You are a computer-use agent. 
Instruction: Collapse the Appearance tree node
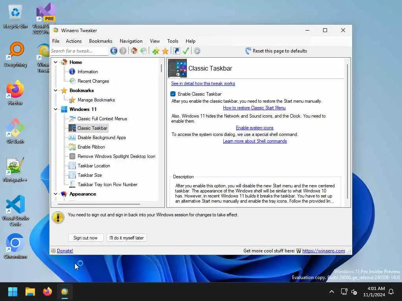coord(55,194)
